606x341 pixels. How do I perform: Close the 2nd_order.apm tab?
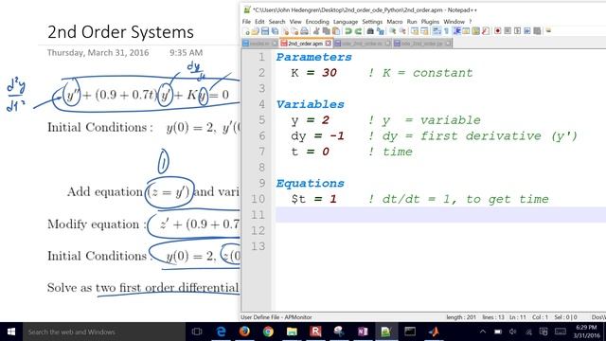point(329,44)
